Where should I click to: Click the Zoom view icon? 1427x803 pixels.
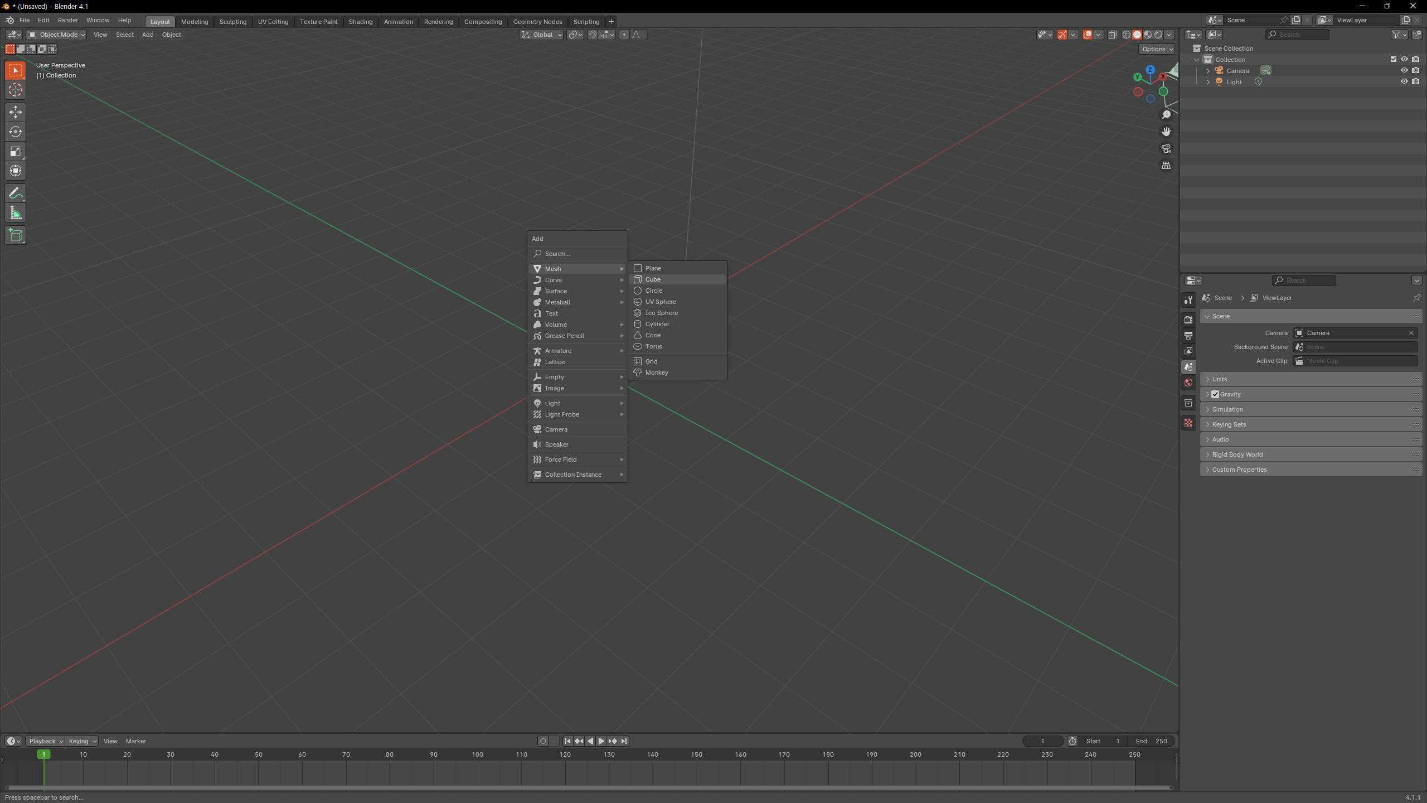pos(1166,115)
